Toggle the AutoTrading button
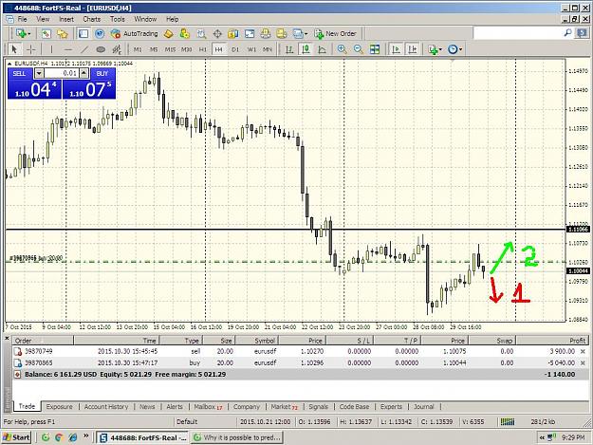The image size is (593, 445). (x=135, y=33)
